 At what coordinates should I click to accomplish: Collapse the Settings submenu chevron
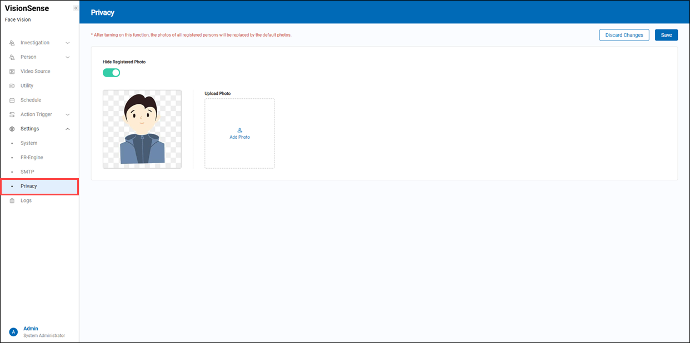[x=67, y=128]
